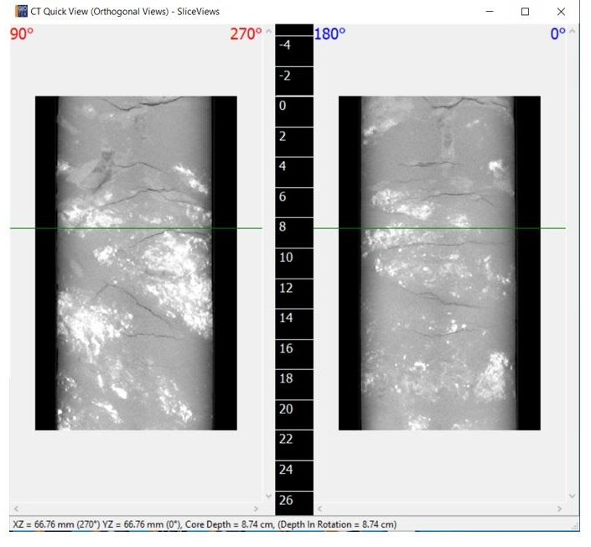Click the left panel's scroll down arrow
Viewport: 591px width, 547px height.
click(269, 496)
